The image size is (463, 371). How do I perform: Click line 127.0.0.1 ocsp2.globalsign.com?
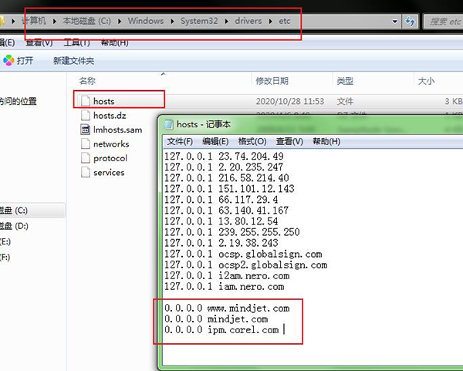click(x=245, y=265)
